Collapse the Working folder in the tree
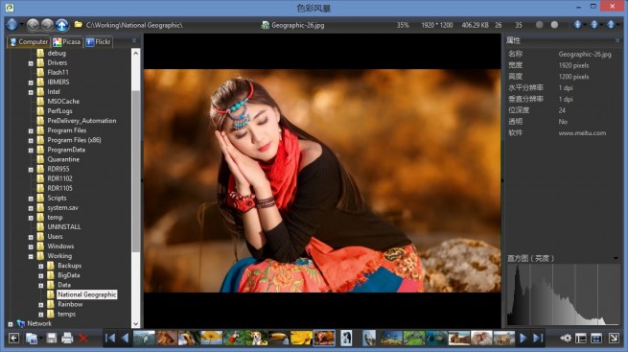The height and width of the screenshot is (352, 628). 31,256
